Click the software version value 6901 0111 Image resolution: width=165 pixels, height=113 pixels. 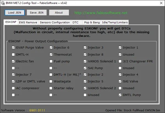pyautogui.click(x=37, y=110)
